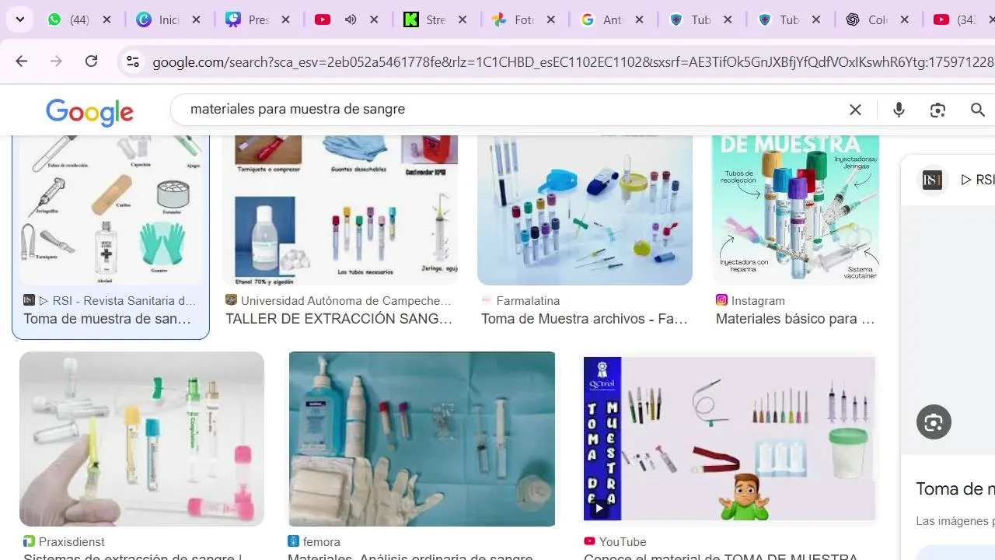This screenshot has width=995, height=560.
Task: Close the Fotc tab
Action: coord(551,19)
